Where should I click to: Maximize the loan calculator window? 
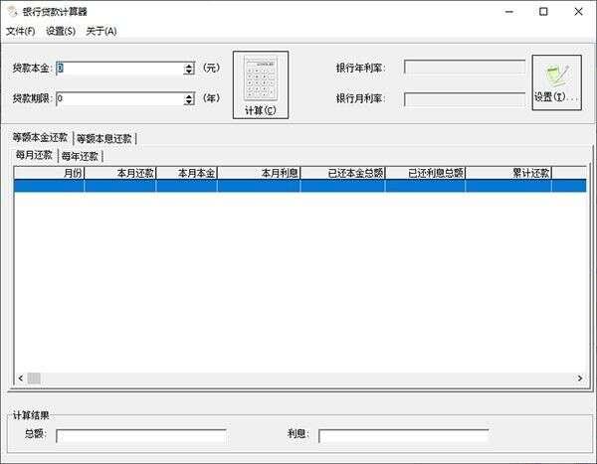[x=543, y=12]
